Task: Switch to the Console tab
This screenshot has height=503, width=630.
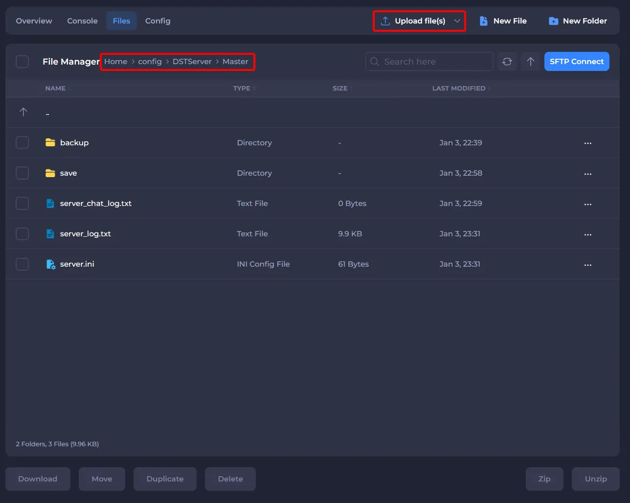Action: 82,21
